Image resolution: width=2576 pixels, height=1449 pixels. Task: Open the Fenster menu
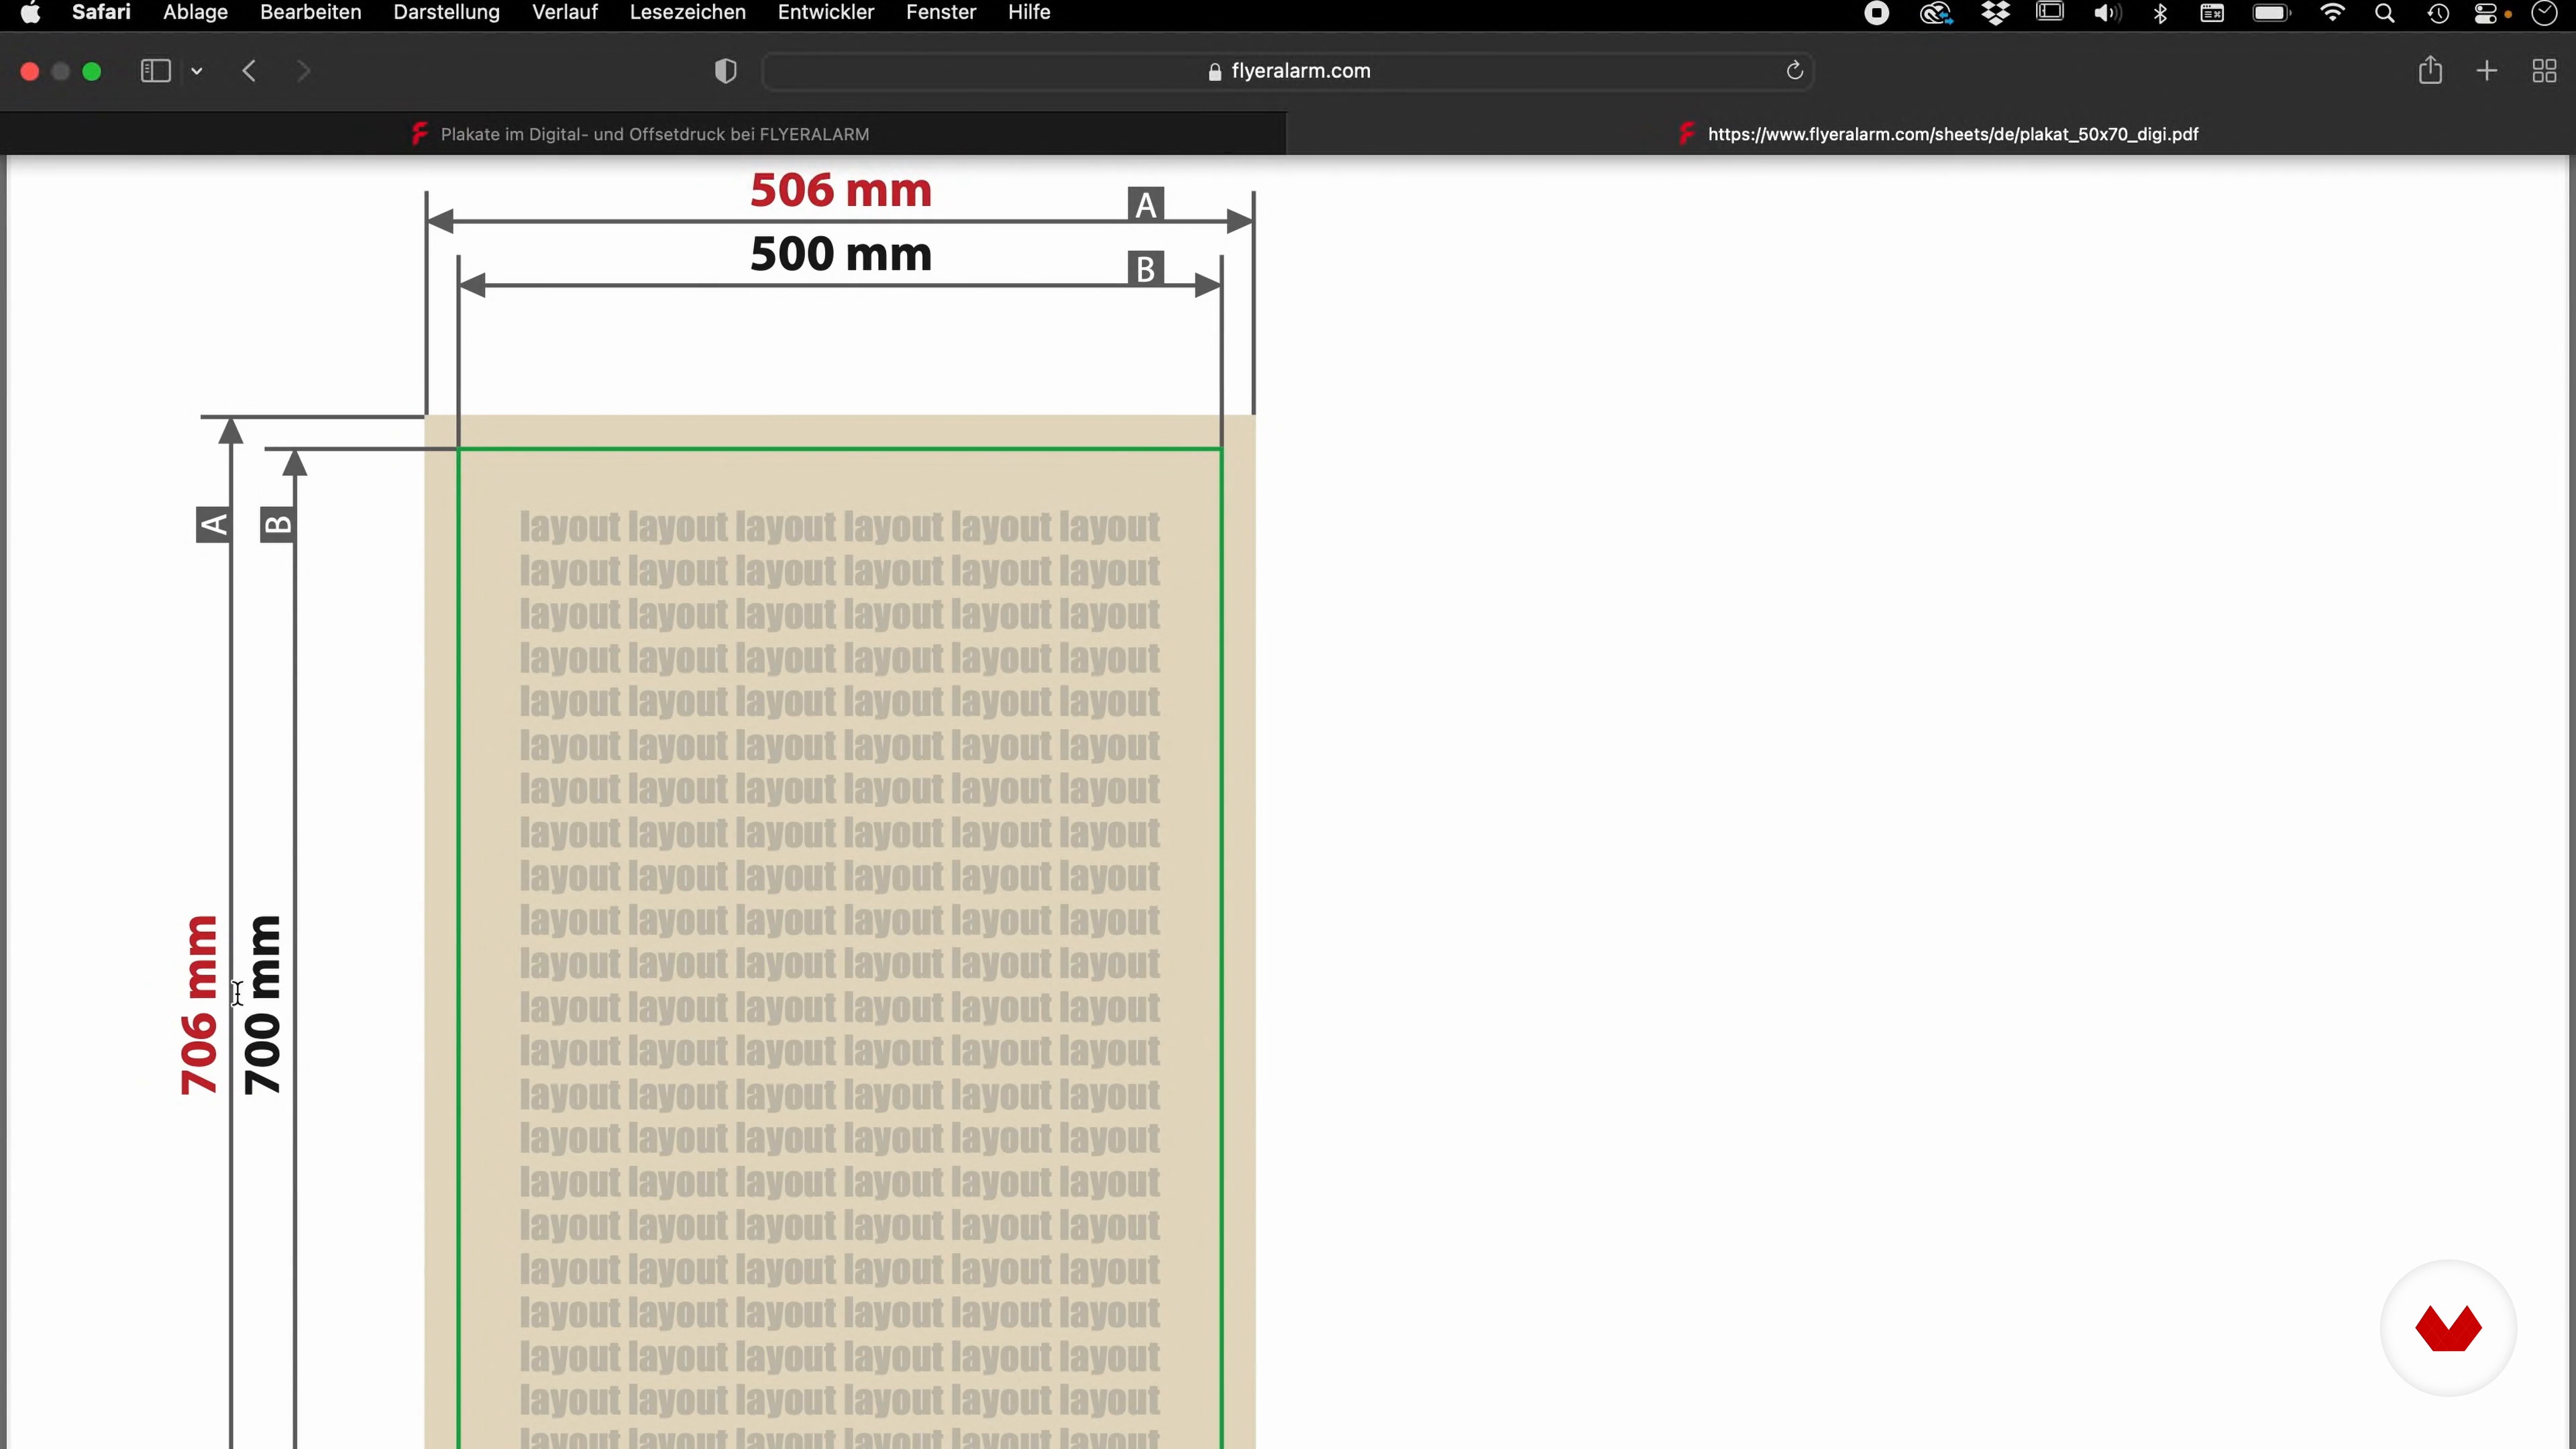coord(940,12)
